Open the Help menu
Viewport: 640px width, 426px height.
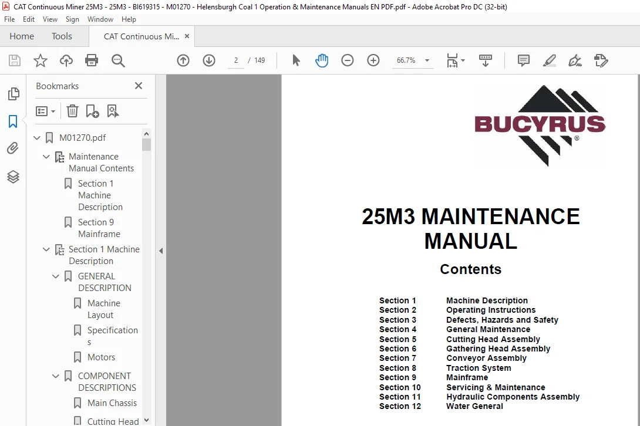pos(129,19)
